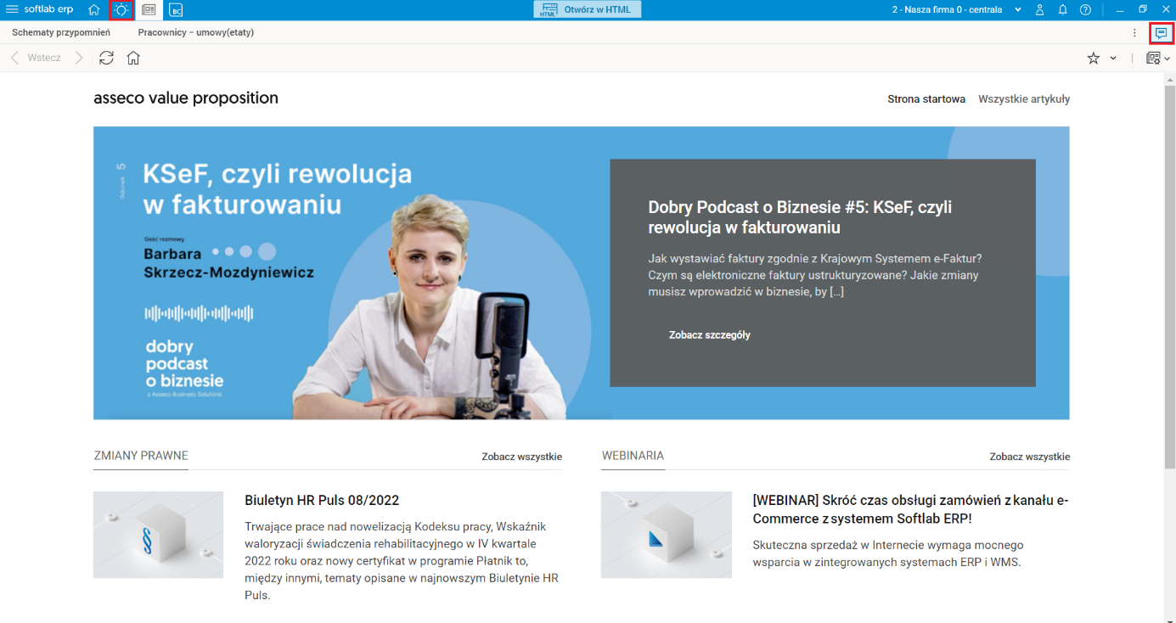Open the Pracownicy – umowy(etaty) shortcut
The image size is (1176, 623).
point(196,32)
